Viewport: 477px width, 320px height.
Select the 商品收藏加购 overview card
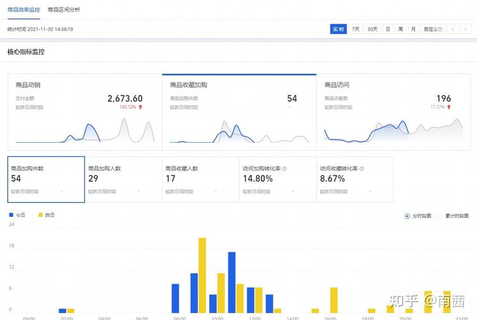[x=239, y=112]
